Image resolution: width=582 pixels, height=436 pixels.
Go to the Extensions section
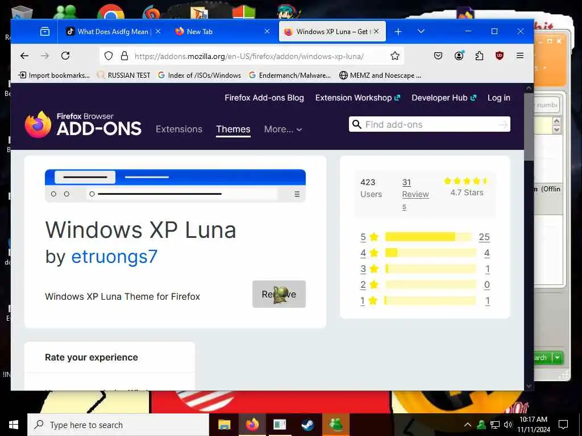tap(179, 129)
